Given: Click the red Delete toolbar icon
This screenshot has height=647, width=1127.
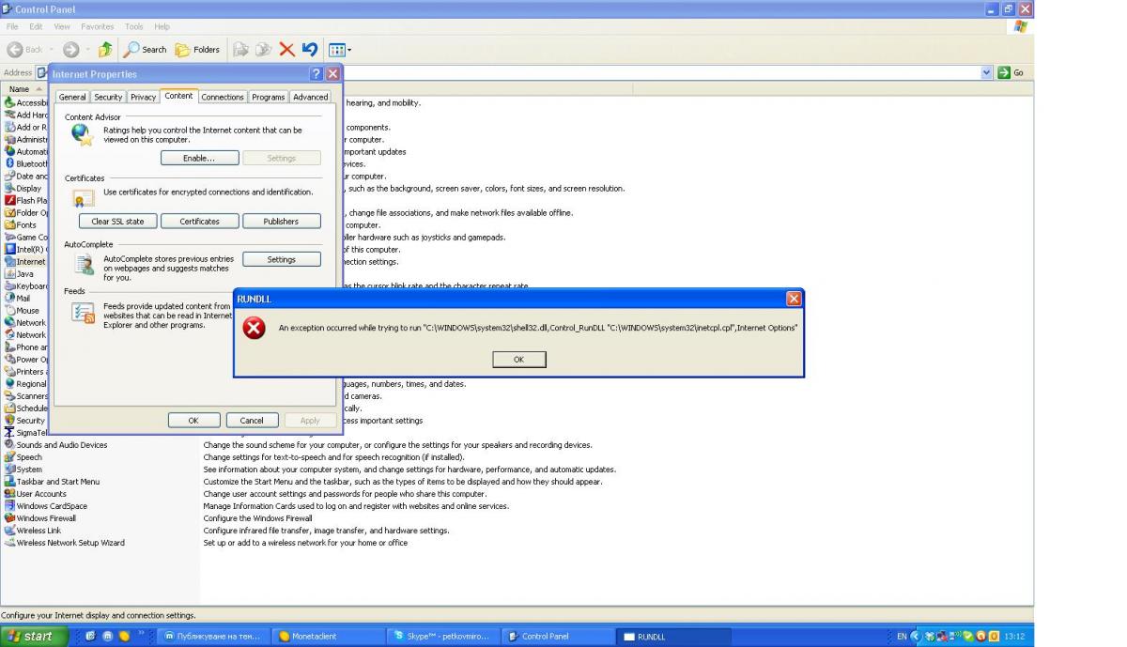Looking at the screenshot, I should click(286, 50).
